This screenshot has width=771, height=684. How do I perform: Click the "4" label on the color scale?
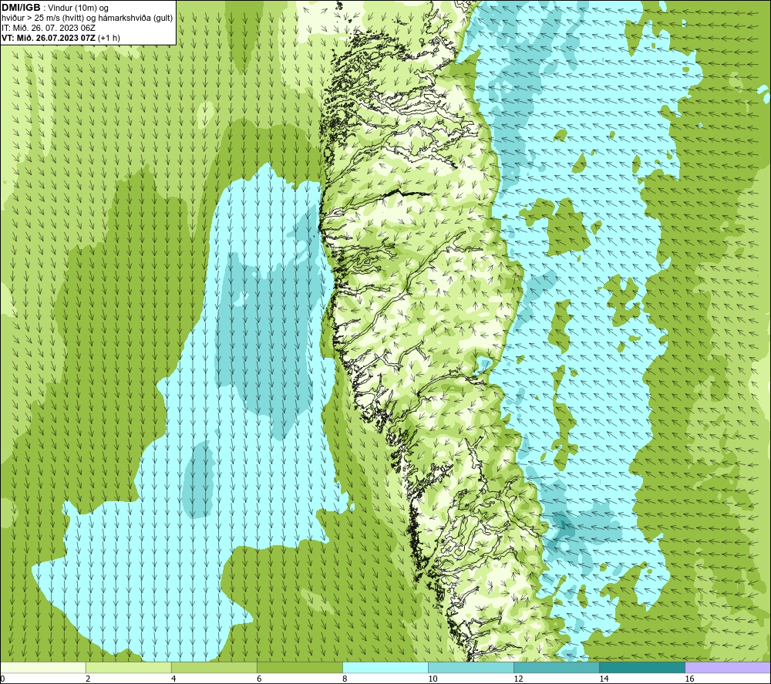coord(173,679)
